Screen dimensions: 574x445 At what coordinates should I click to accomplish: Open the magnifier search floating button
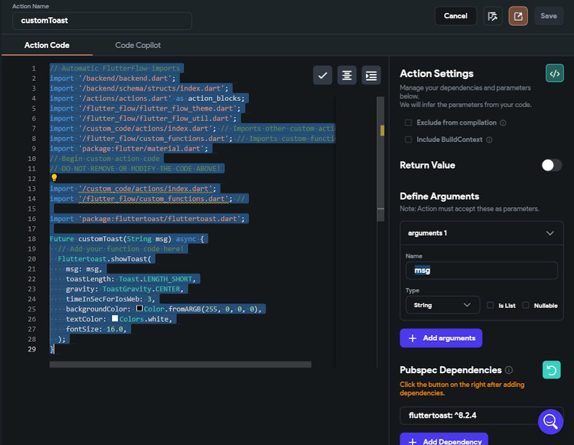tap(550, 421)
